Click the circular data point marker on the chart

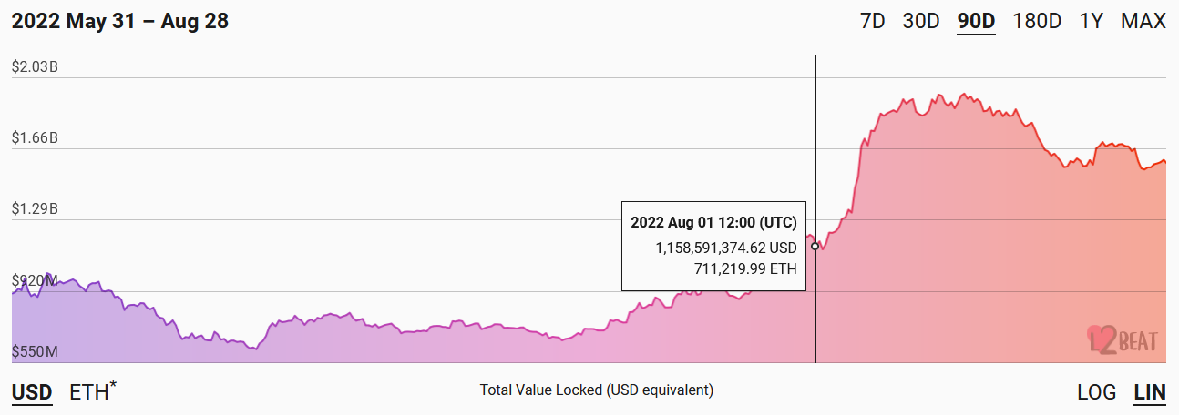click(x=815, y=247)
